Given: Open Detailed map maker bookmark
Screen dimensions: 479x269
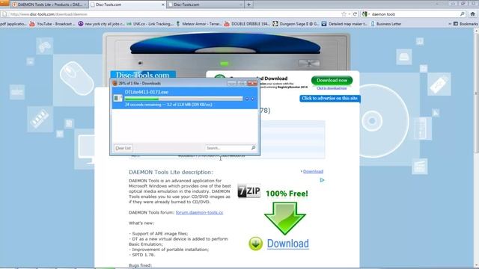Looking at the screenshot, I should (345, 23).
